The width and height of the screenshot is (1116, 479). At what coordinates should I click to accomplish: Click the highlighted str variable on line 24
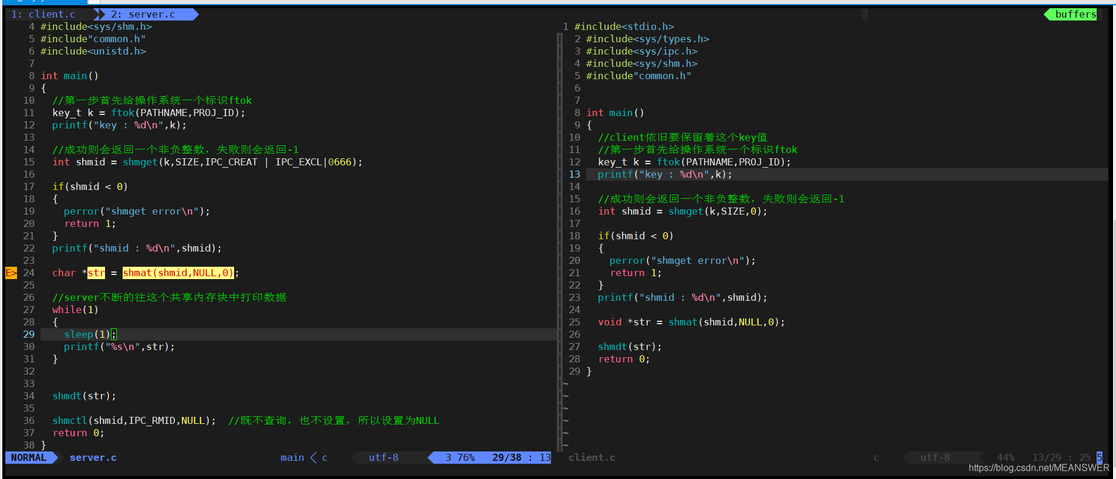(96, 273)
